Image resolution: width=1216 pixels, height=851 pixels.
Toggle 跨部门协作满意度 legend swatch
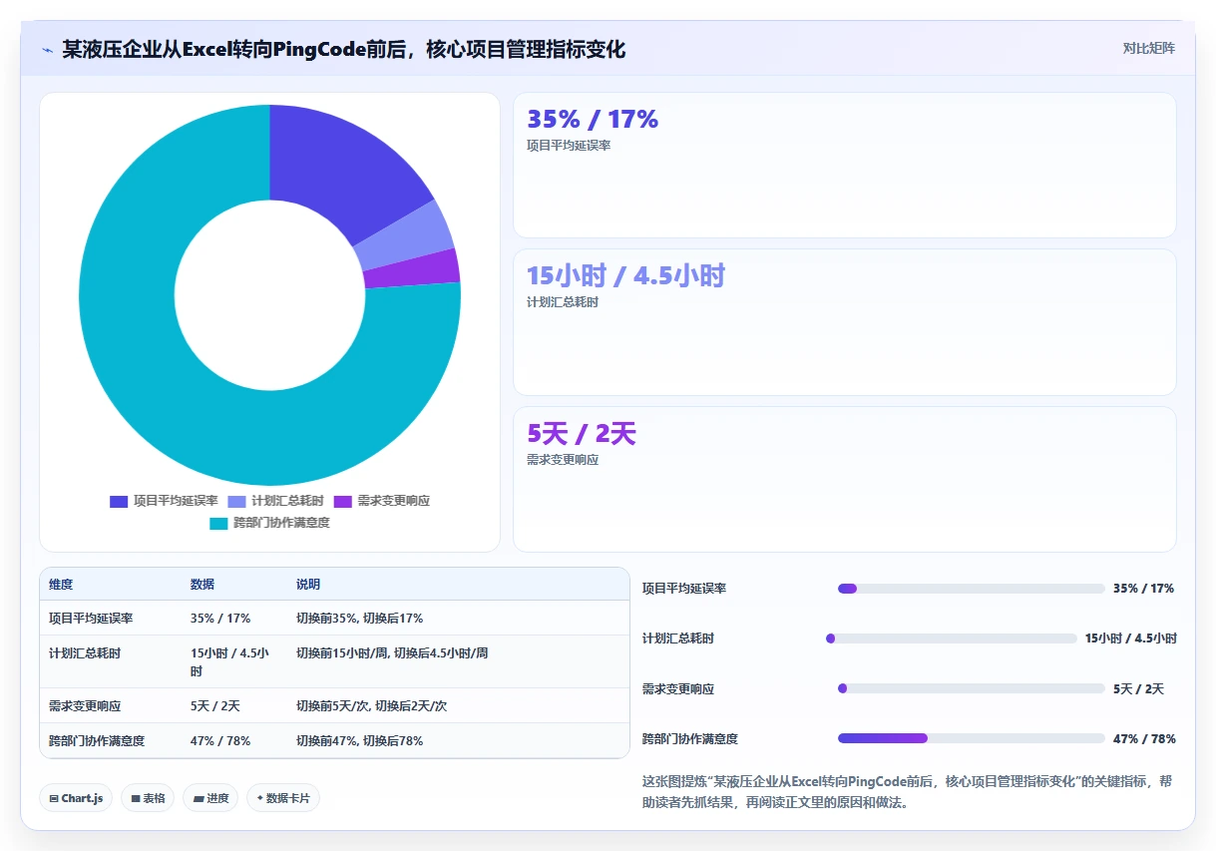(218, 523)
